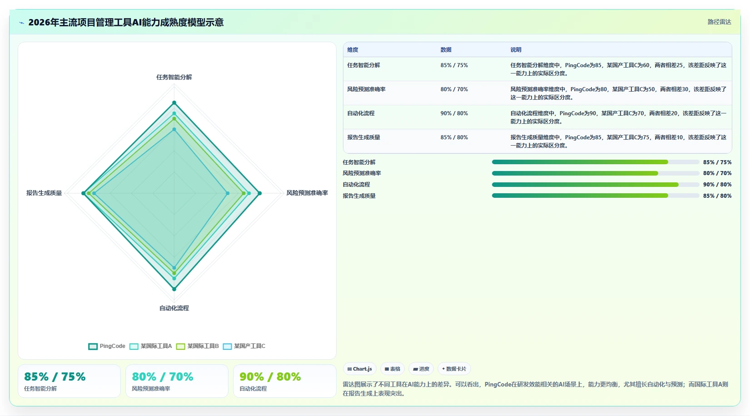Screen dimensions: 750x416
Task: Click the 数据卡片 tag chip
Action: pyautogui.click(x=454, y=369)
